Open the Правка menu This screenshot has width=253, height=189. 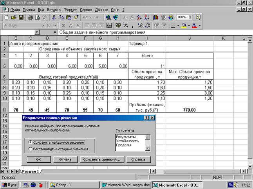point(29,10)
